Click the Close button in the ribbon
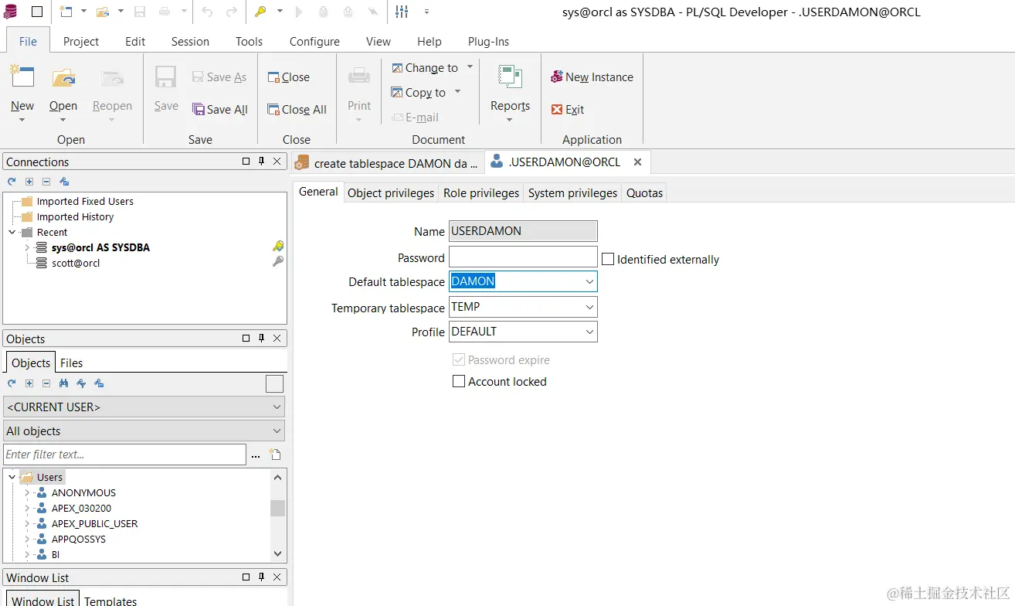Screen dimensions: 1015x606 click(x=289, y=77)
